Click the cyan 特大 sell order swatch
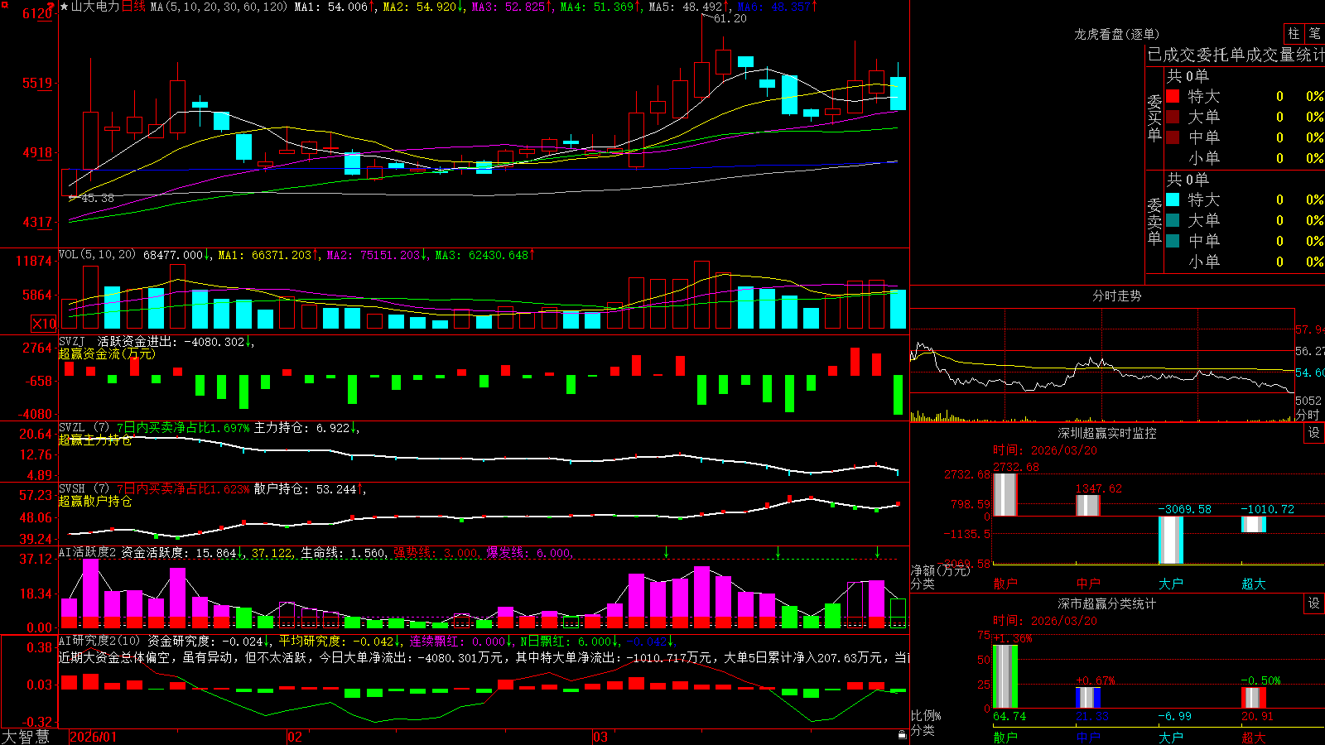1325x745 pixels. pos(1173,199)
